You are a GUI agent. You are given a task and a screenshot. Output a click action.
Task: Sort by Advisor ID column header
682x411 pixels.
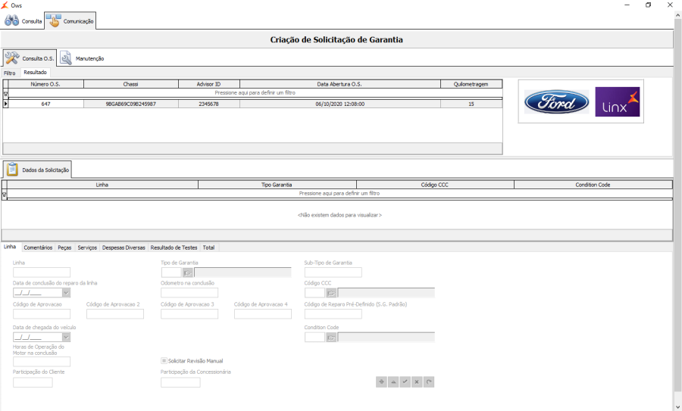(x=209, y=84)
